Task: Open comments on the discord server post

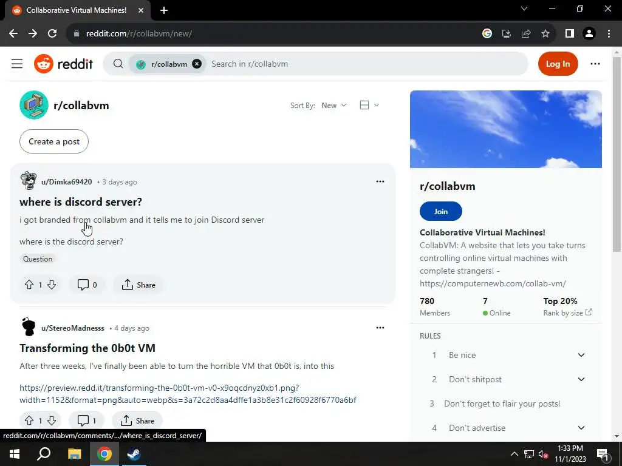Action: pos(87,285)
